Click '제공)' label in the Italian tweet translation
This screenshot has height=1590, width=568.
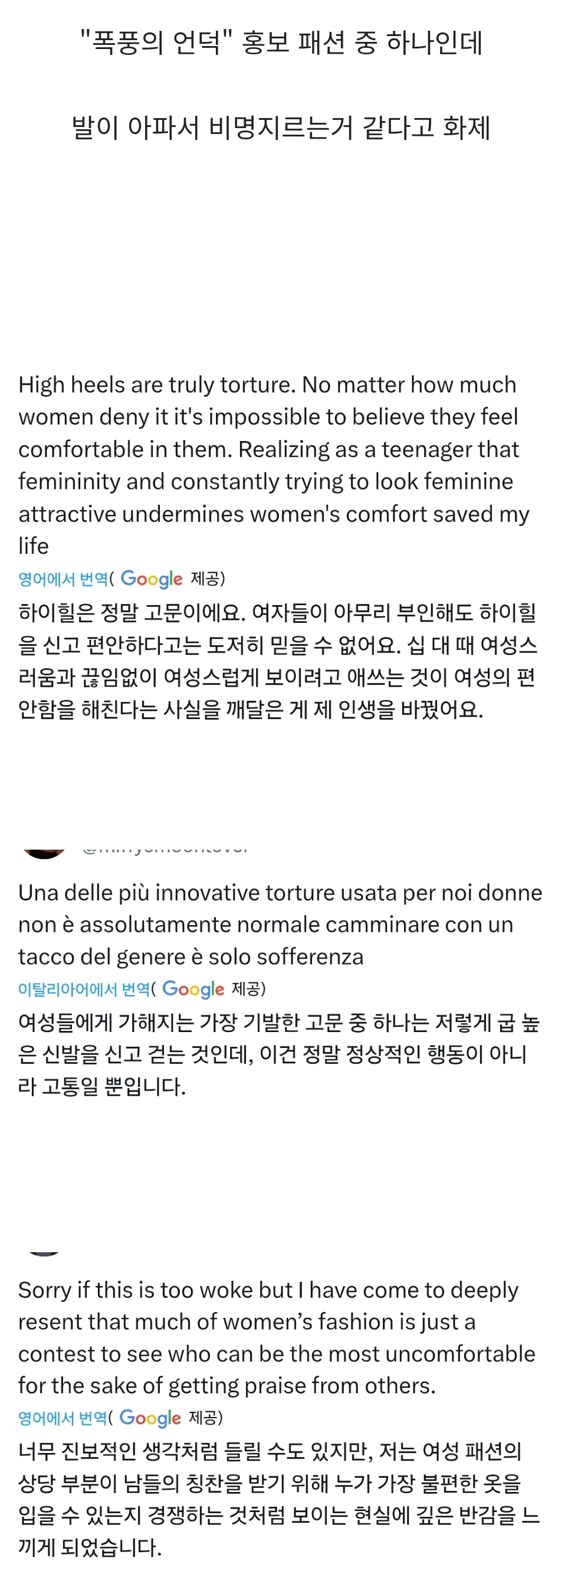pos(248,988)
